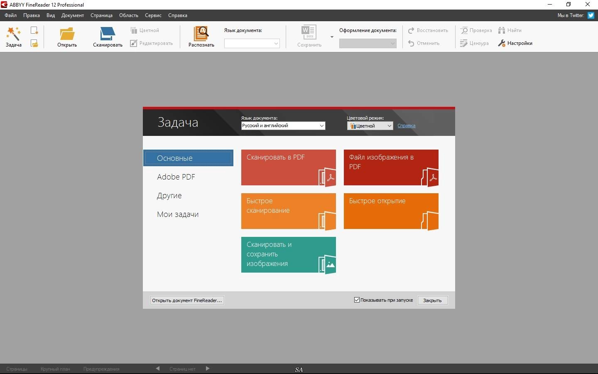
Task: Open the Справка link in task dialog
Action: tap(406, 125)
